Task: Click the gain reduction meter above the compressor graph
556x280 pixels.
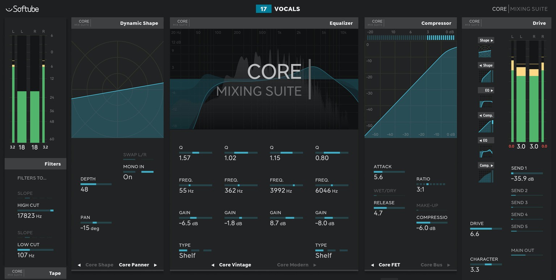Action: point(410,37)
